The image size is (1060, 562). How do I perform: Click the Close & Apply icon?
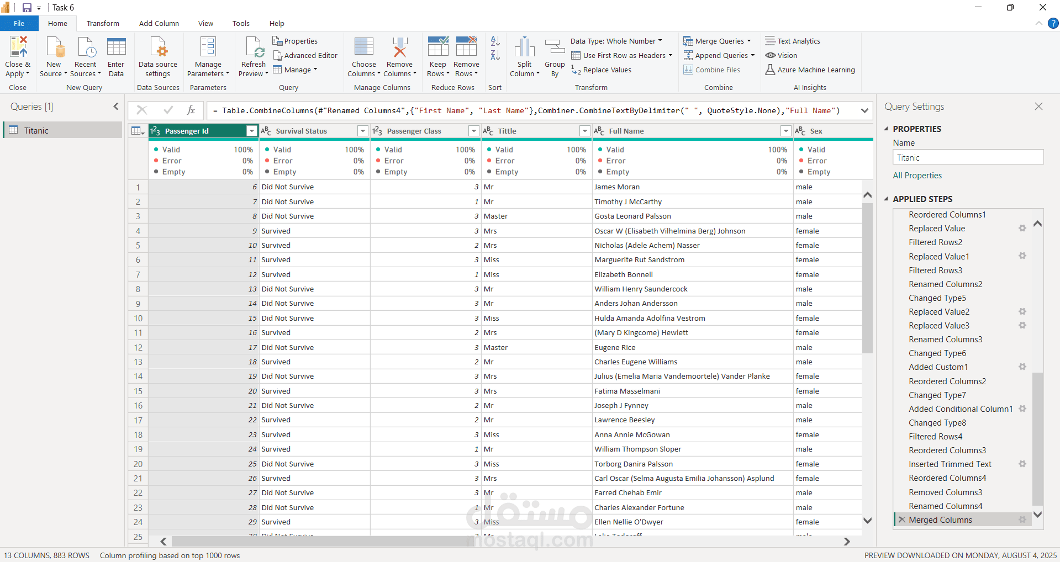(18, 48)
